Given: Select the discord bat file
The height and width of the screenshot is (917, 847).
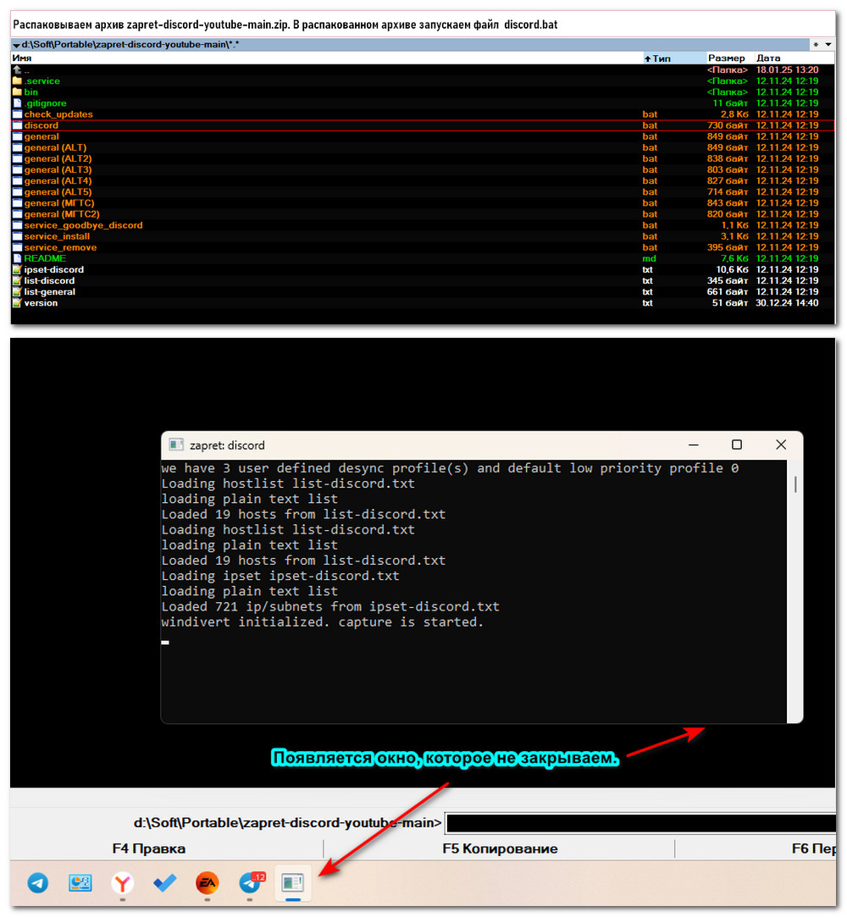Looking at the screenshot, I should (x=423, y=125).
